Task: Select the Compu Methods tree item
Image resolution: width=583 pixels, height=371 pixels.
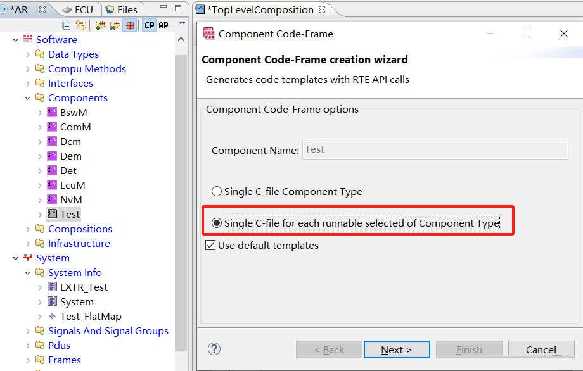Action: point(87,69)
